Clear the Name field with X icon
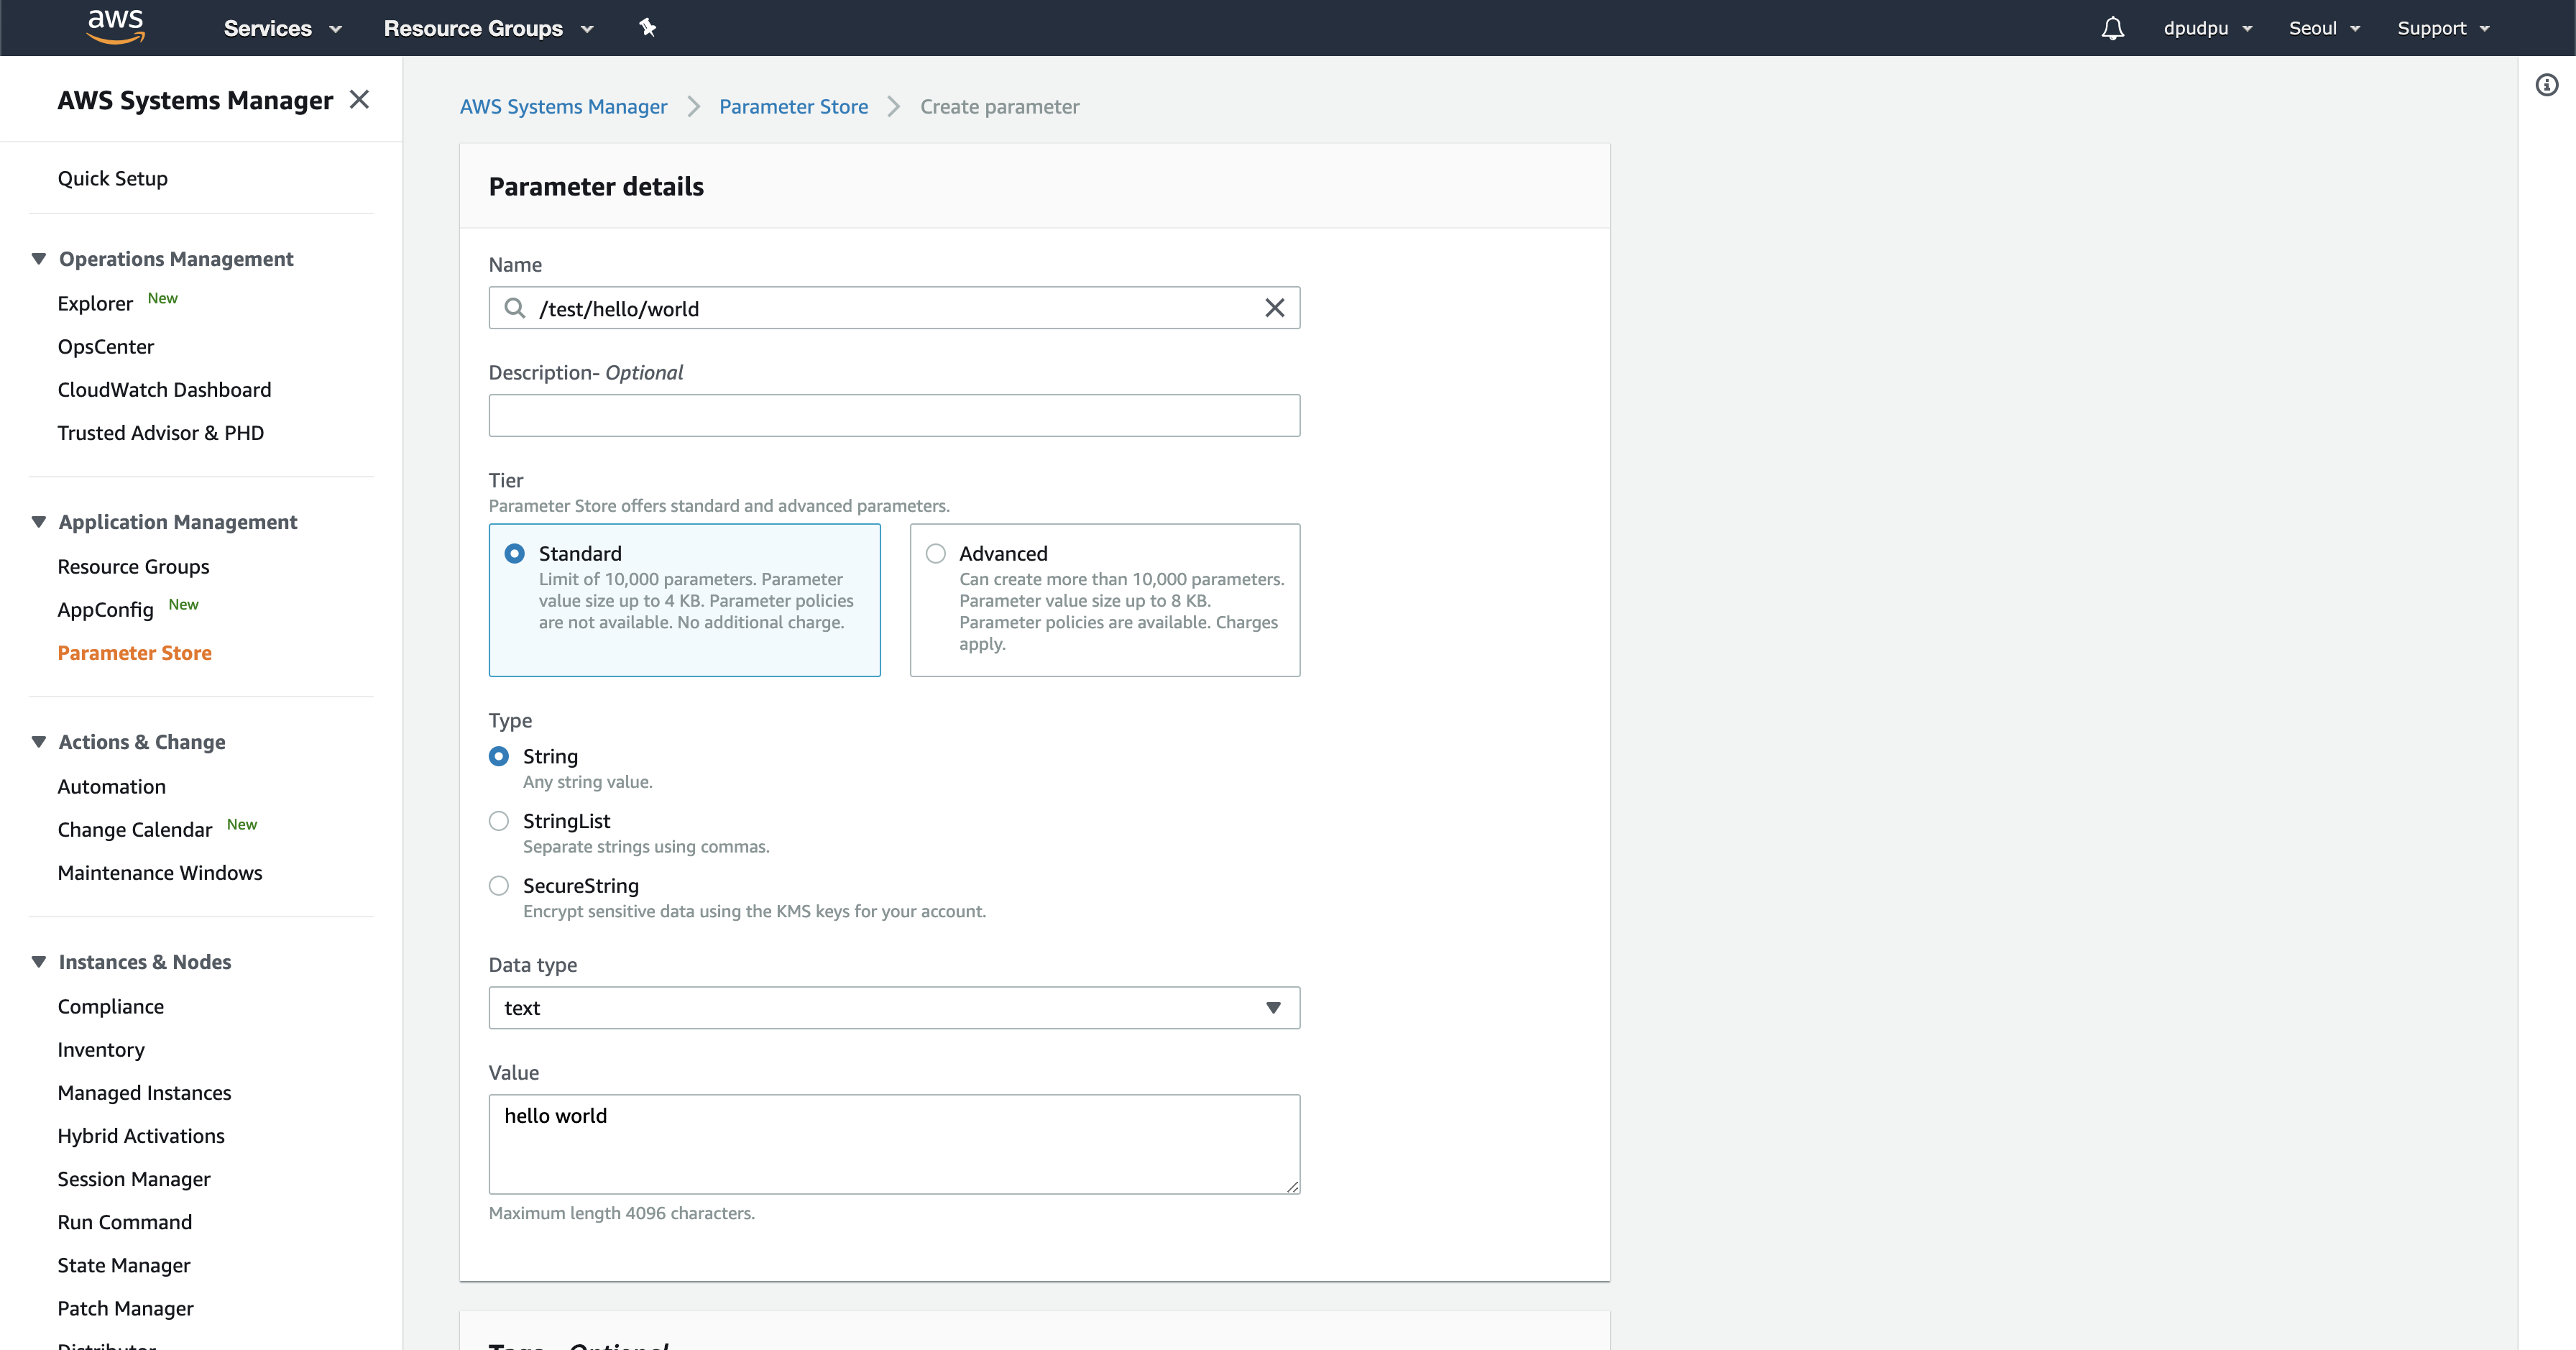The image size is (2576, 1350). click(1274, 308)
